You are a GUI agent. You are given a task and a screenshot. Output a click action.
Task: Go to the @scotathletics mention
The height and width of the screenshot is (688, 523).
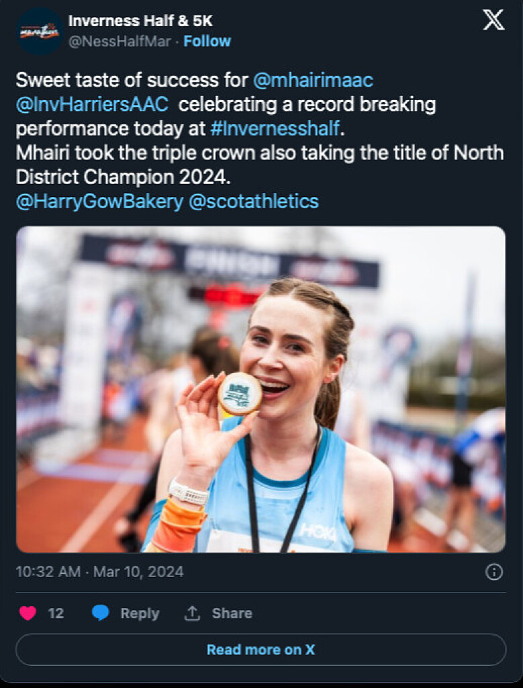(254, 202)
